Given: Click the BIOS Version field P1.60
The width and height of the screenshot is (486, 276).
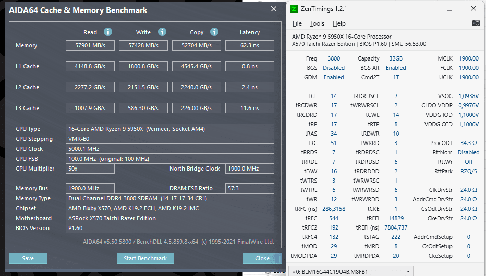Looking at the screenshot, I should [170, 228].
